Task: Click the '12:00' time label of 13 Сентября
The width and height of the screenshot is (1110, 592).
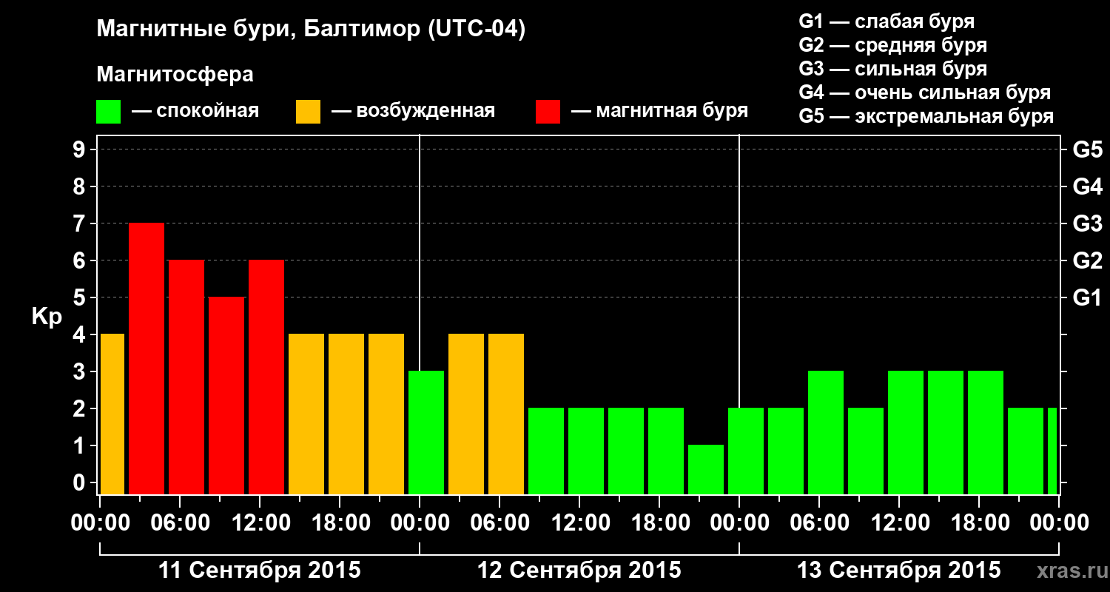Action: (x=899, y=522)
